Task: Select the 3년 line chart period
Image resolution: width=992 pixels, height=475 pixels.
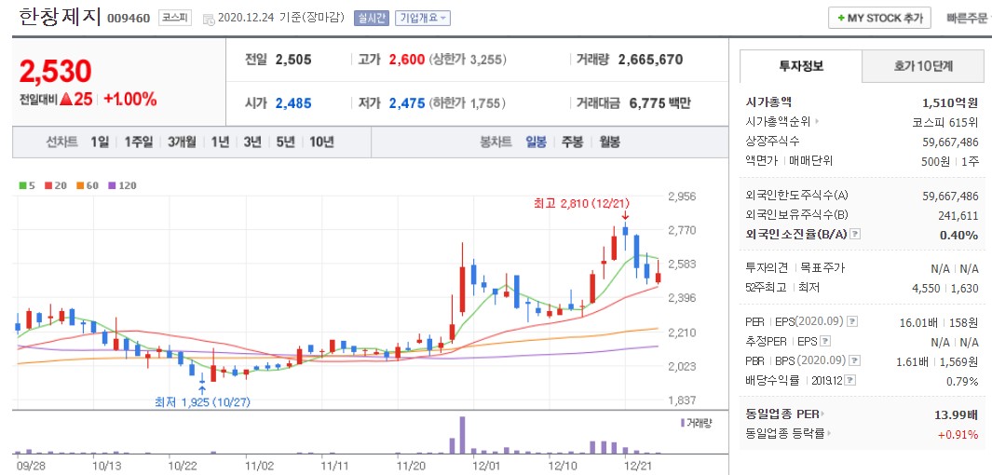Action: [x=252, y=142]
